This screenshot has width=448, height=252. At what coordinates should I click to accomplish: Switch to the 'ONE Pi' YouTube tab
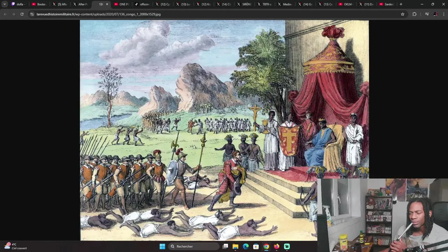[x=121, y=4]
